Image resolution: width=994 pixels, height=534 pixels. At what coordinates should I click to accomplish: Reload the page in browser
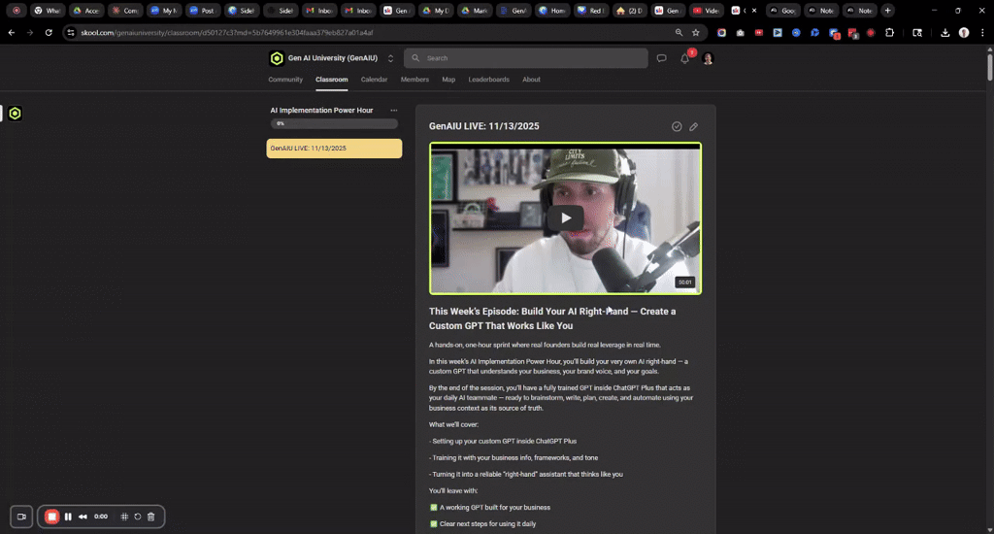point(49,32)
